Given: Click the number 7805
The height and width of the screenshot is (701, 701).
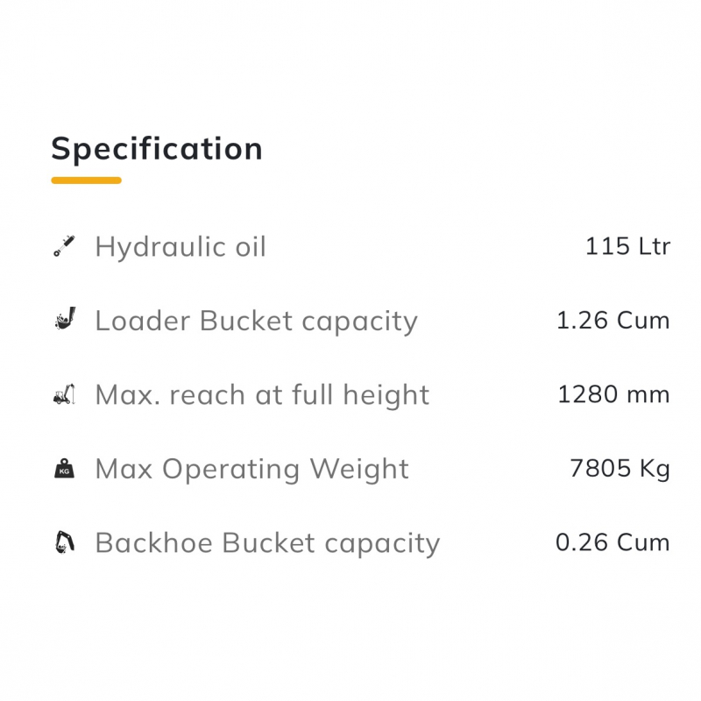Looking at the screenshot, I should 594,469.
